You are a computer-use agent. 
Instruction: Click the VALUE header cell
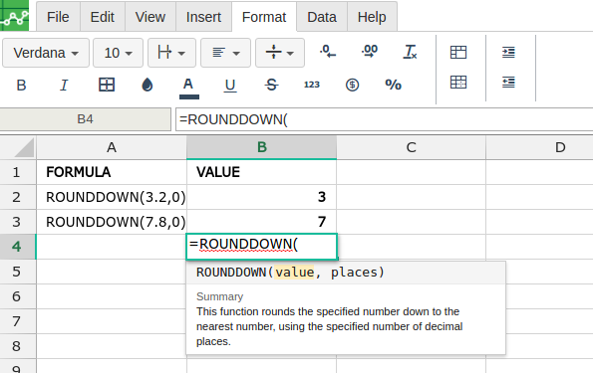pyautogui.click(x=262, y=172)
